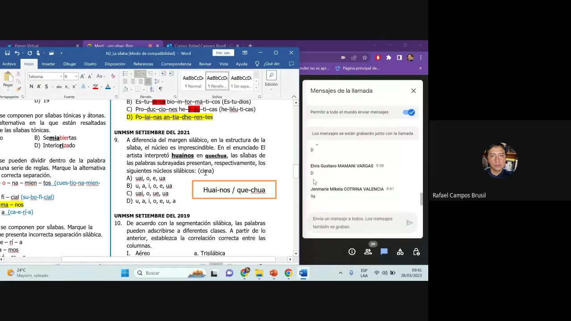571x321 pixels.
Task: Apply the Normal style
Action: [193, 81]
